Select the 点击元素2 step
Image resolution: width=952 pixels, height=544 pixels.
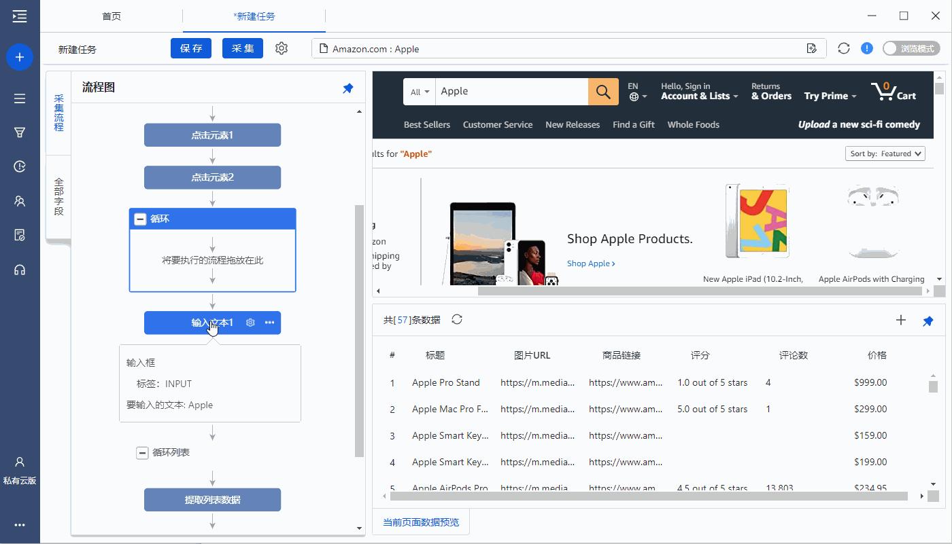[212, 177]
